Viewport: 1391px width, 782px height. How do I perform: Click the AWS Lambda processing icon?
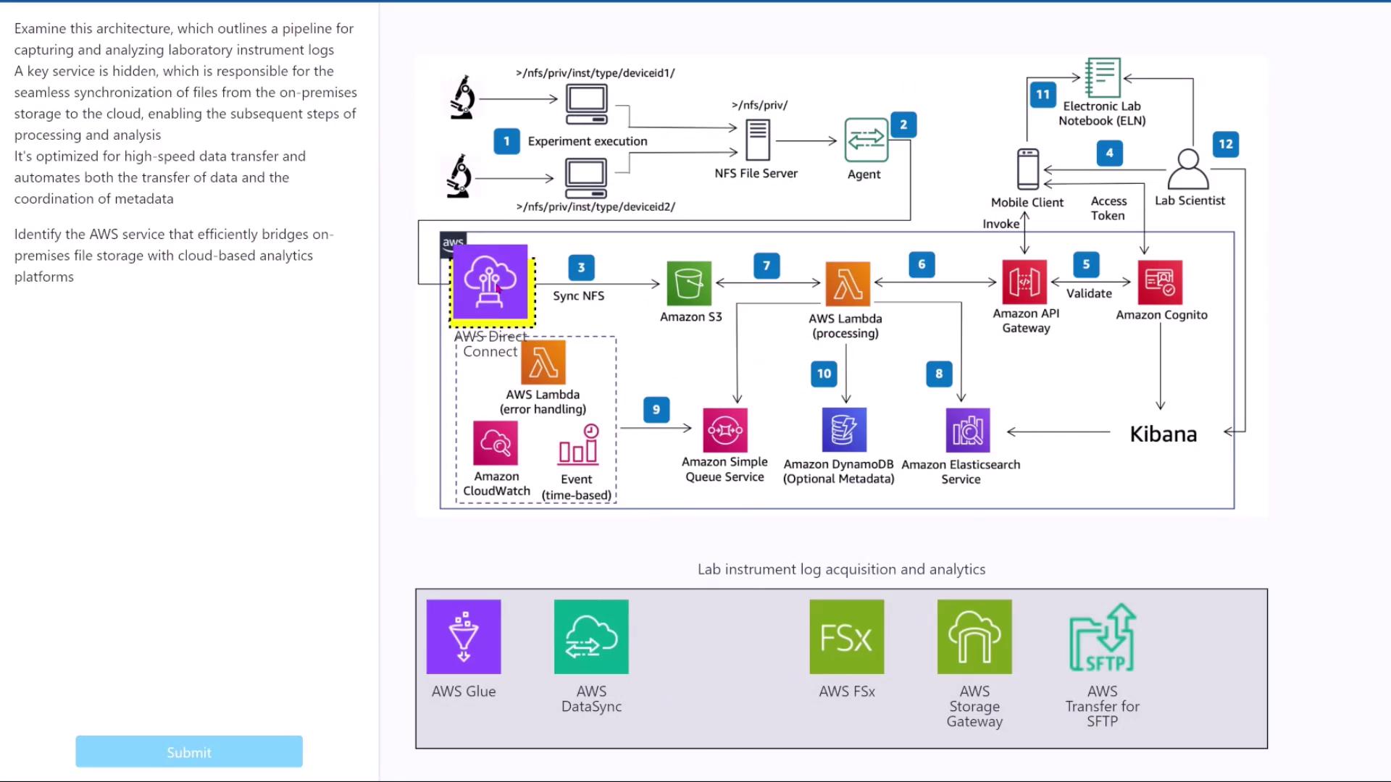(847, 284)
